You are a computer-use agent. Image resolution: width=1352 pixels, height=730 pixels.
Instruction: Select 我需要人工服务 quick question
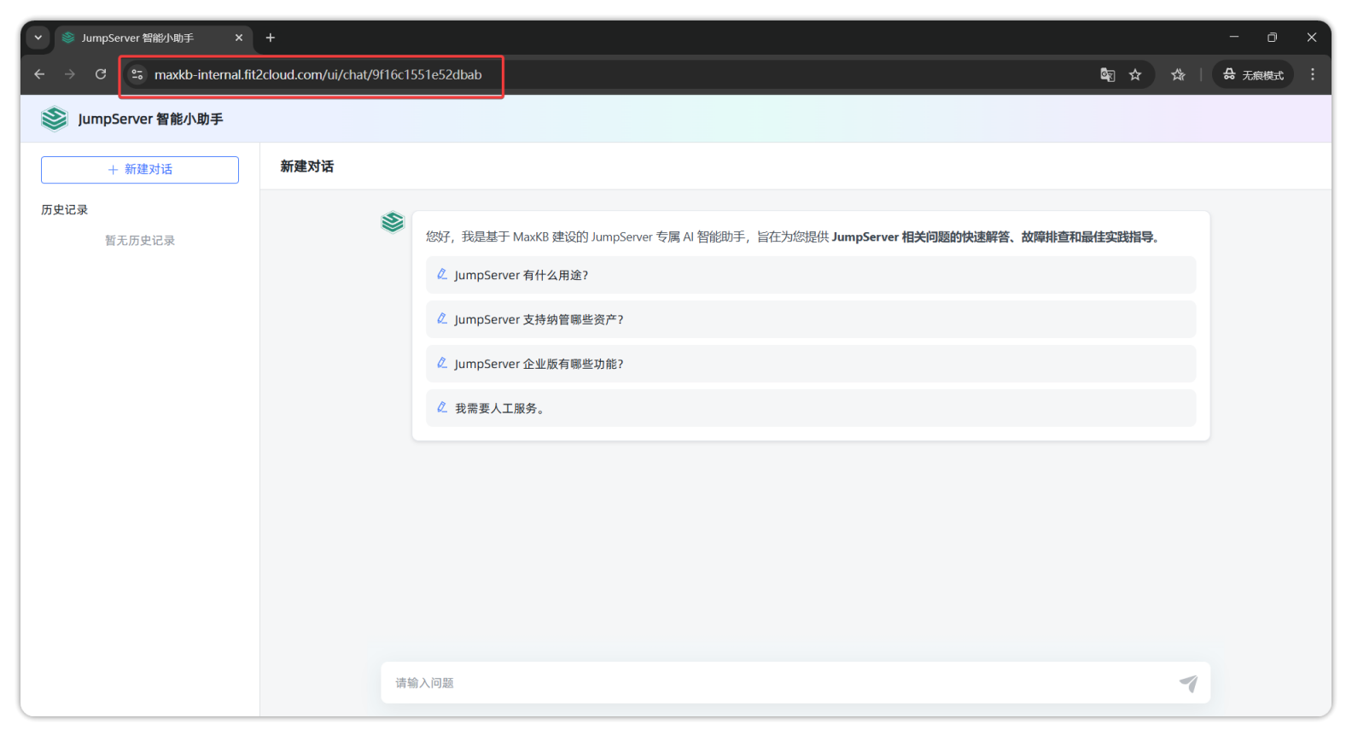pyautogui.click(x=811, y=408)
